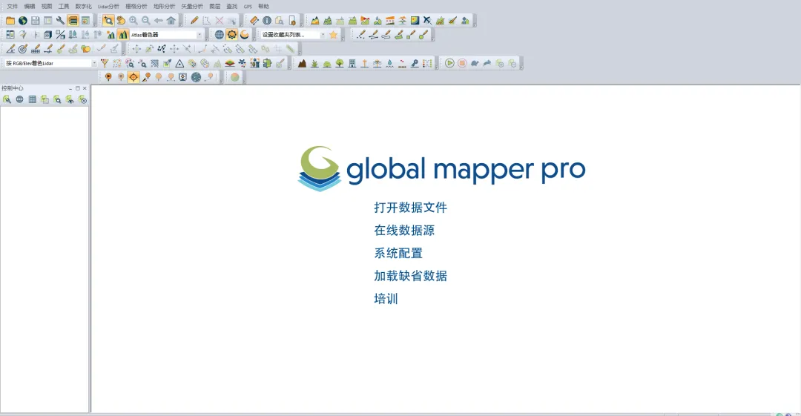Click the blue grid globe icon

219,35
